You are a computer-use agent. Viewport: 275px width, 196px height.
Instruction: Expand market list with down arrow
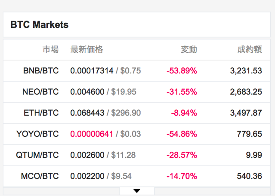[x=137, y=191]
